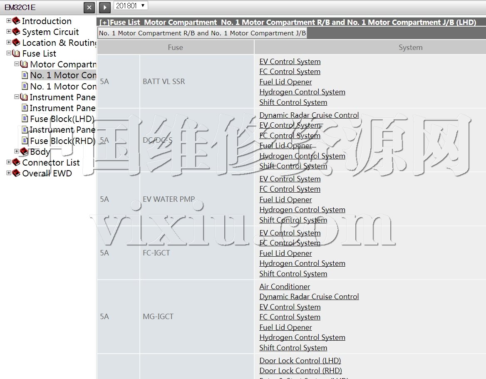Click the System Circuit book icon
Viewport: 486px width, 379px height.
point(16,32)
